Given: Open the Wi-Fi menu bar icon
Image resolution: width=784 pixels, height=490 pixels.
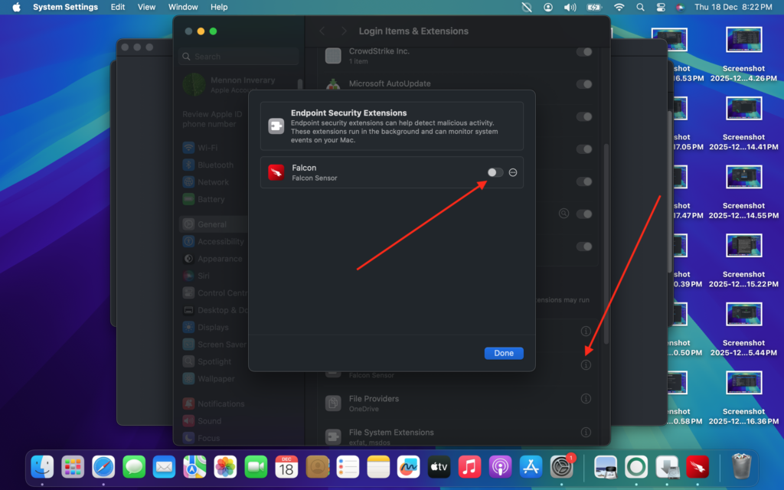Looking at the screenshot, I should pyautogui.click(x=619, y=7).
